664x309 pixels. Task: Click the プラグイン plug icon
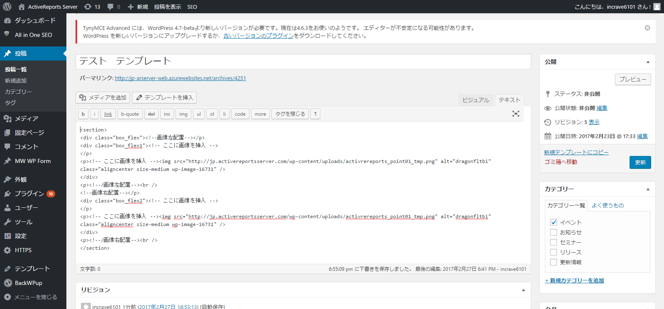(x=7, y=194)
